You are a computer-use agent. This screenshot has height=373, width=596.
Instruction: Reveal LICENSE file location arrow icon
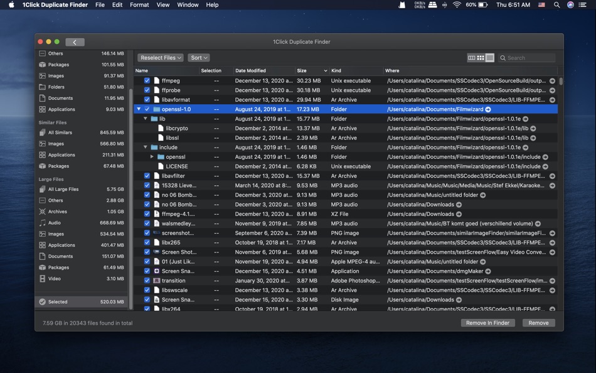(545, 166)
